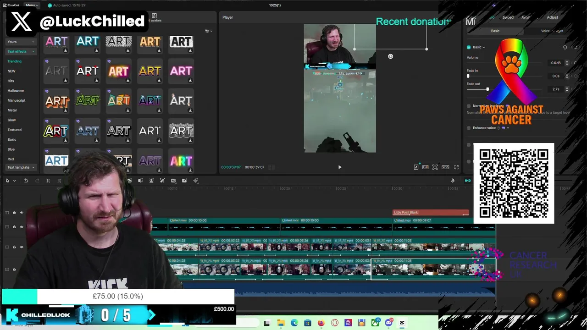This screenshot has height=330, width=587.
Task: Lock the text track
Action: 14,213
